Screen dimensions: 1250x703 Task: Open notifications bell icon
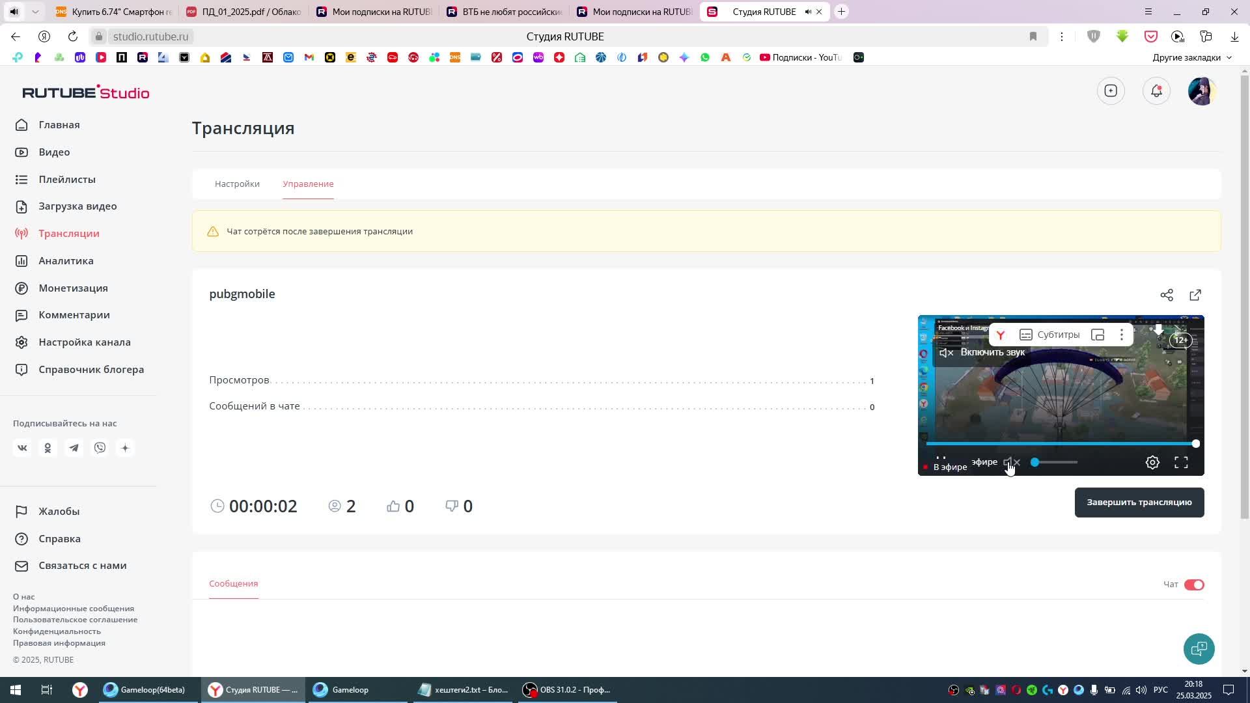pyautogui.click(x=1156, y=91)
